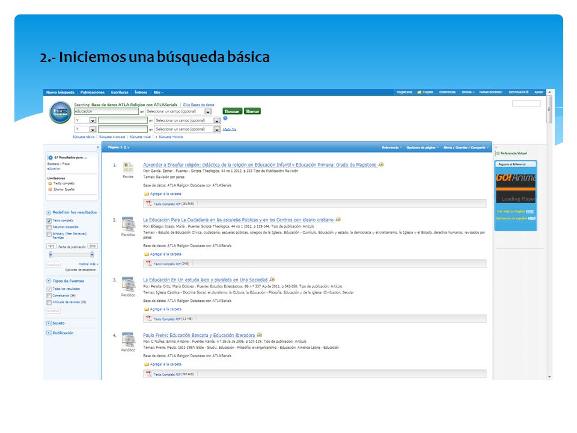Click the PDF icon for result 4 (787.4KB)
This screenshot has width=577, height=433.
click(149, 373)
